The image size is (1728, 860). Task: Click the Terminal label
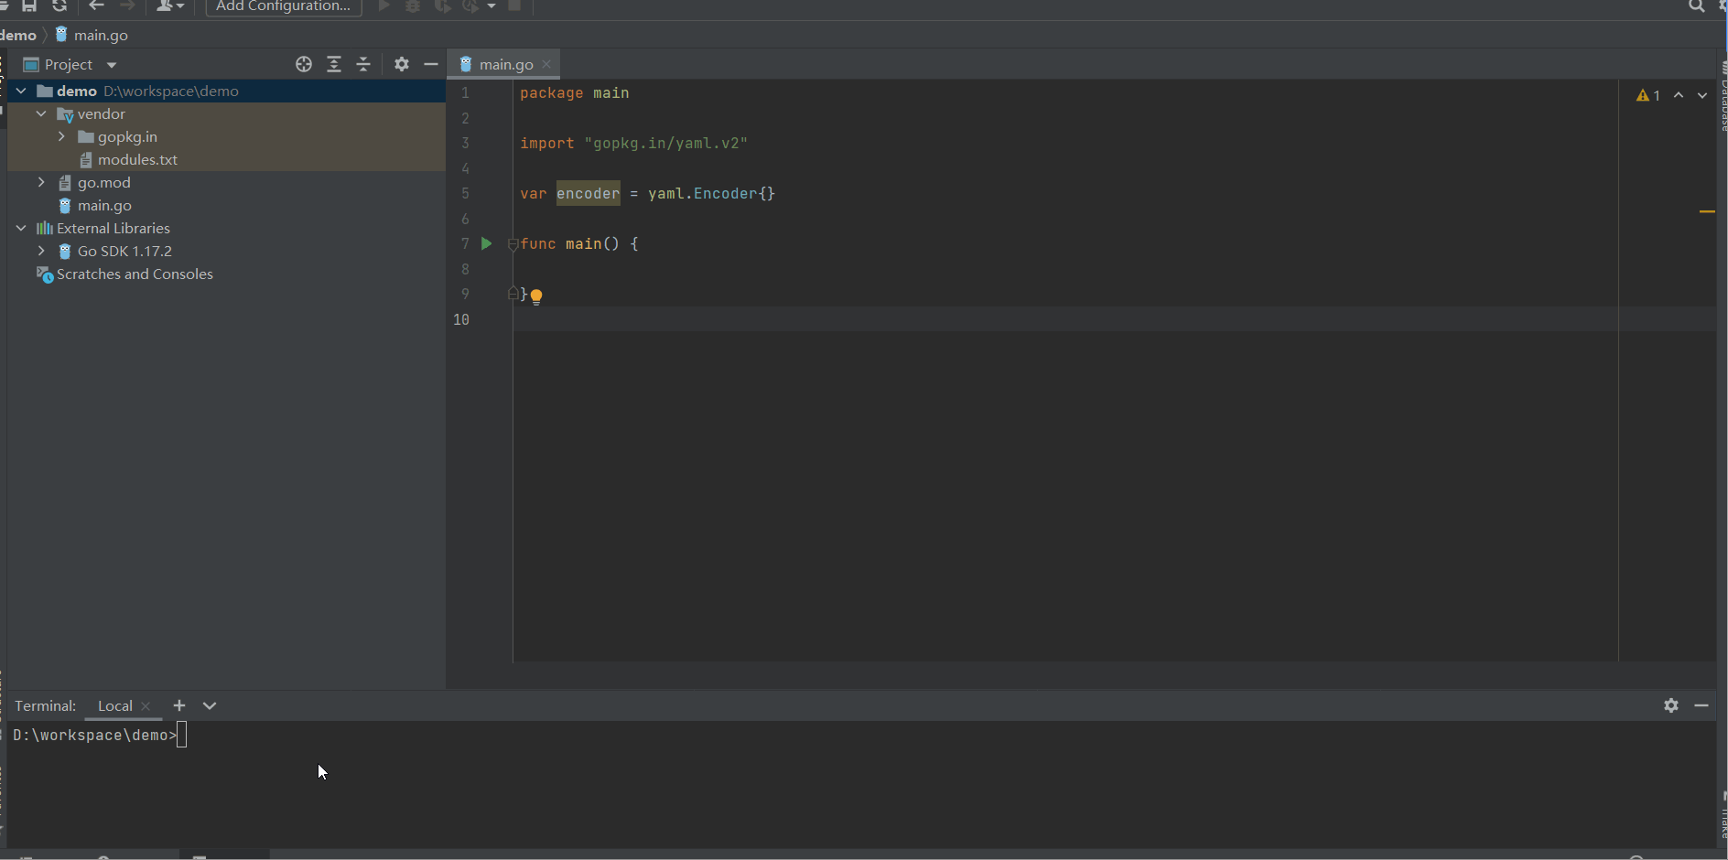point(46,705)
